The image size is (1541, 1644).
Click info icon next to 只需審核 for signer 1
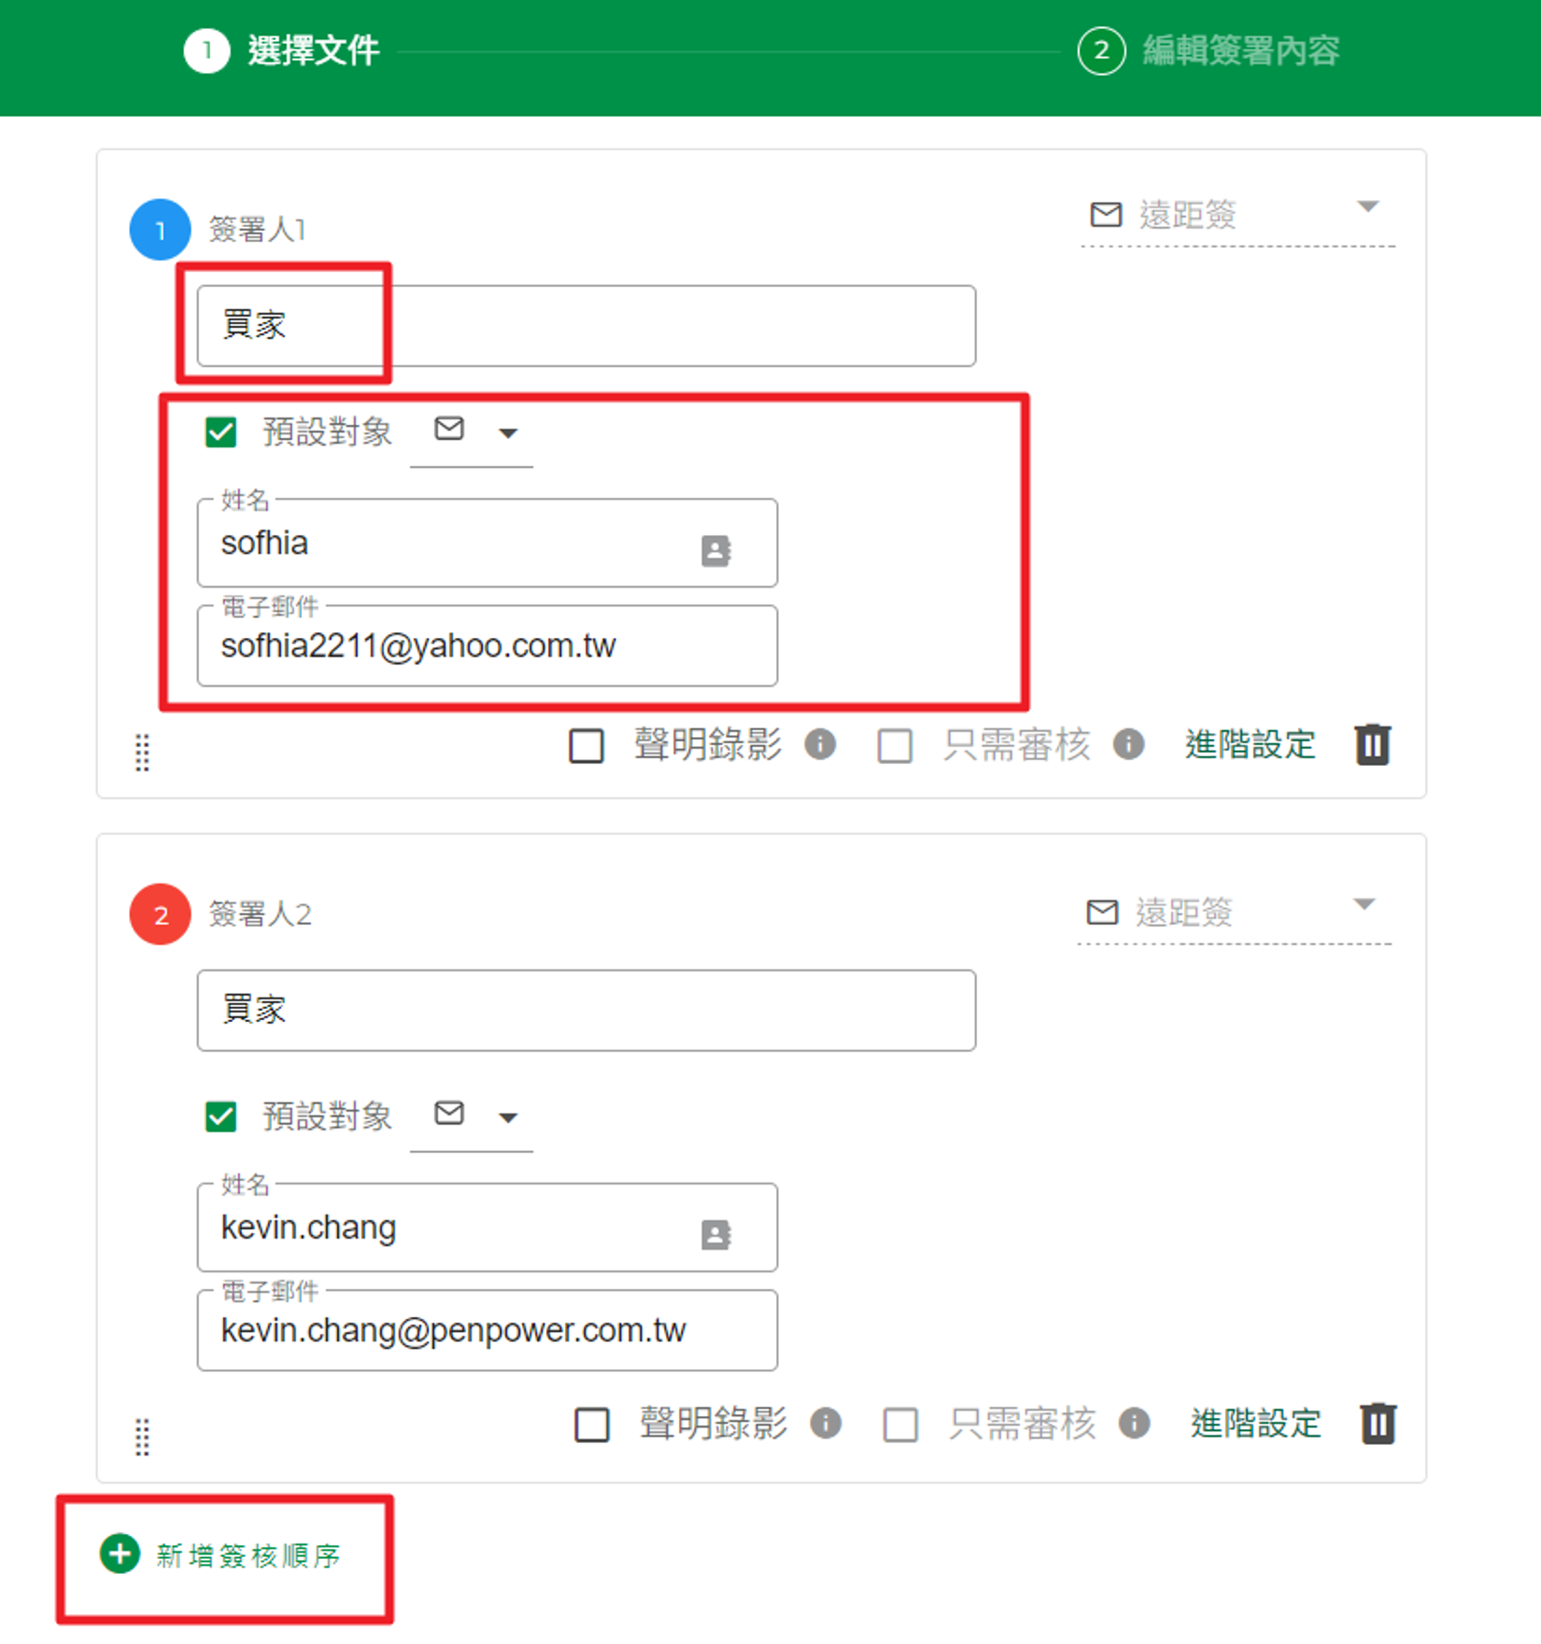pos(1128,744)
